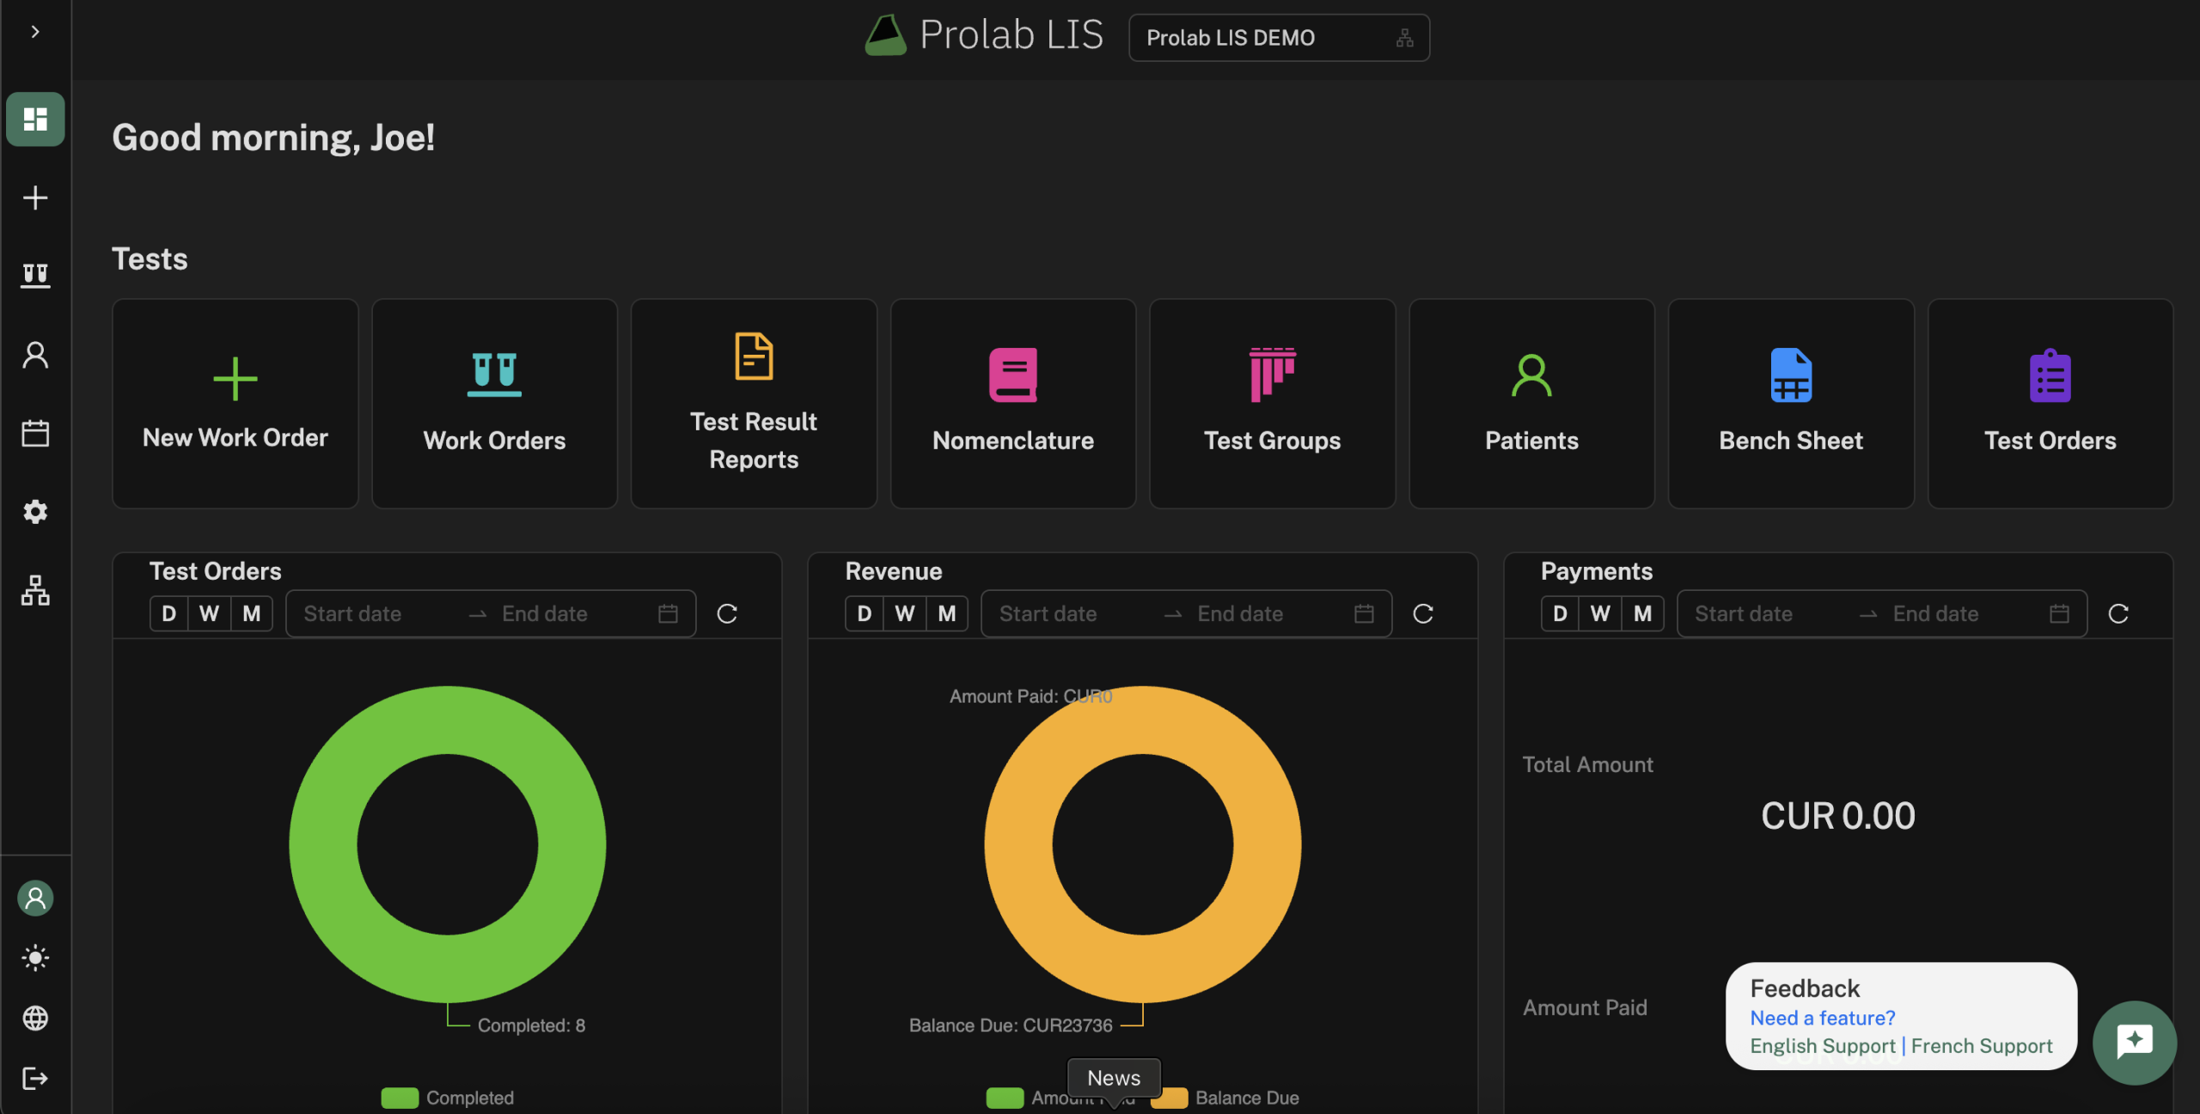Click Start date field in Test Orders
The width and height of the screenshot is (2200, 1114).
(353, 613)
